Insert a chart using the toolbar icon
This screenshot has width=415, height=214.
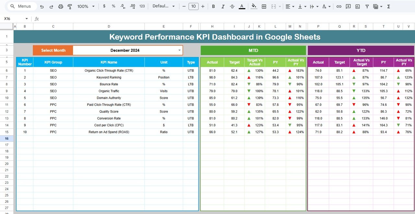(x=358, y=6)
